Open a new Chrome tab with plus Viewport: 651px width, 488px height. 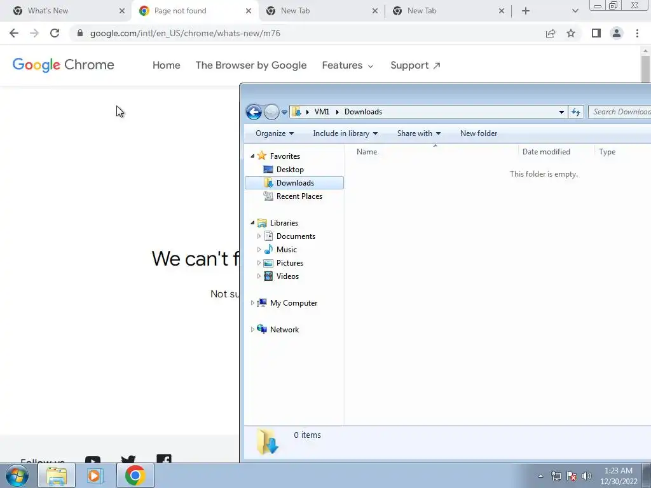(526, 11)
